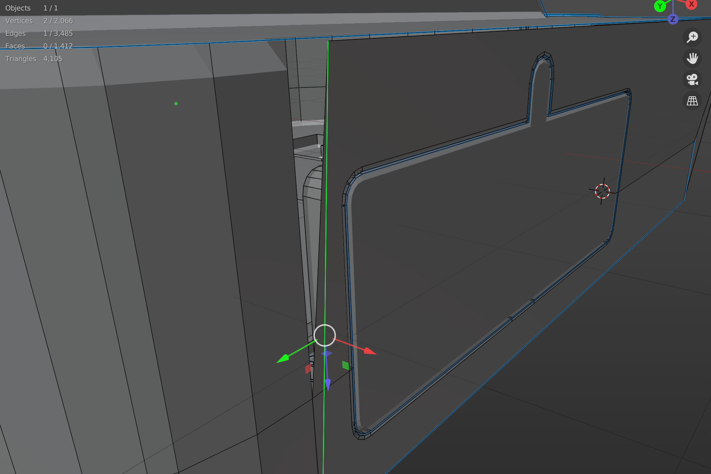Image resolution: width=711 pixels, height=474 pixels.
Task: Click the zoom magnifier viewport icon
Action: coord(692,37)
